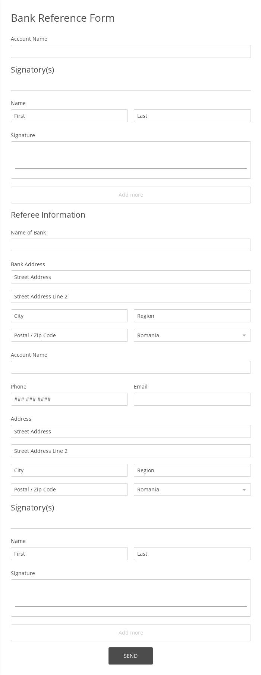Click the Phone number field
The image size is (261, 675).
click(69, 399)
